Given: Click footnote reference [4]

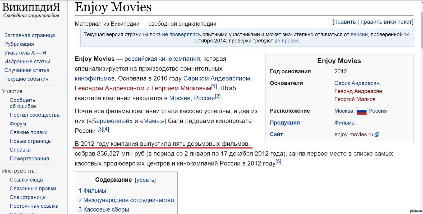Looking at the screenshot, I should click(x=106, y=129).
